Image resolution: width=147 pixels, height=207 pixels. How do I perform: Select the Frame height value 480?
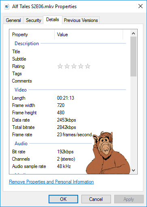coord(61,113)
